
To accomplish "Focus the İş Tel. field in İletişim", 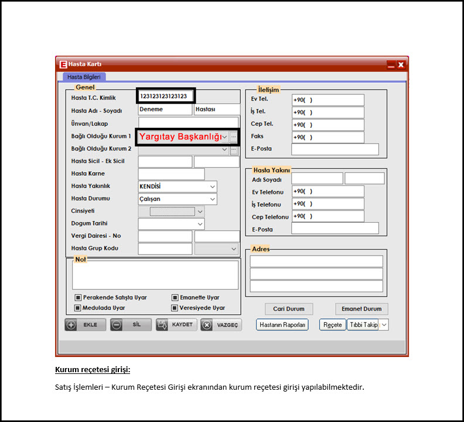I will pos(328,113).
